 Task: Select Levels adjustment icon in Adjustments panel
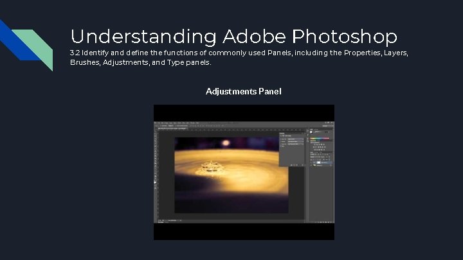(x=317, y=144)
